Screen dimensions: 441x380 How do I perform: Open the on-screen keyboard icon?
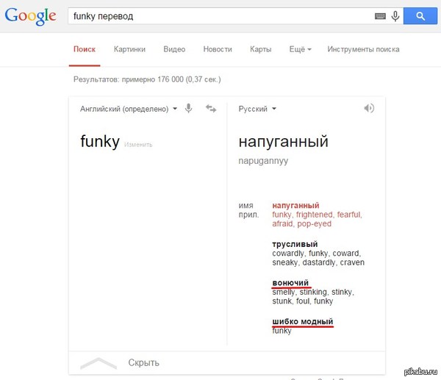380,15
